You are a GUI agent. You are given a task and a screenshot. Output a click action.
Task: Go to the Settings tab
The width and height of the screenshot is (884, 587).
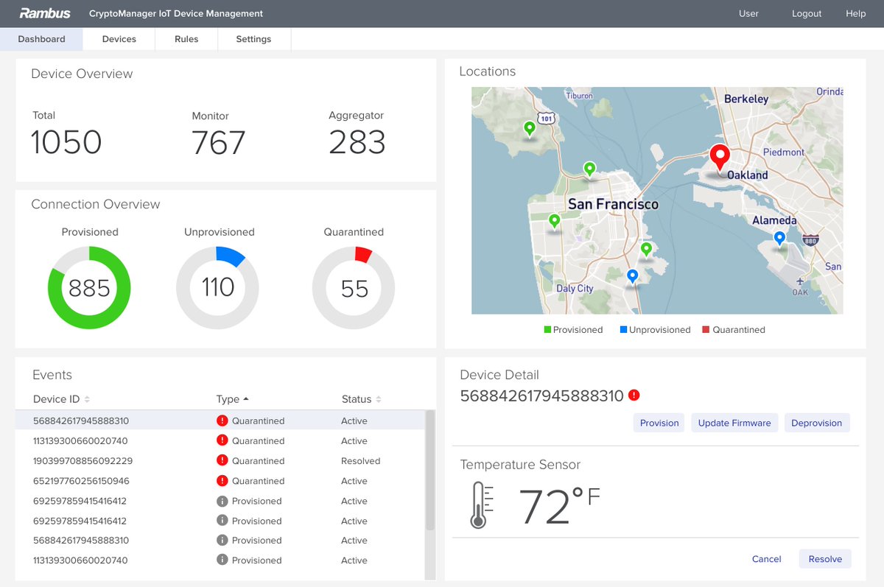(x=253, y=39)
